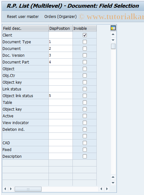Image resolution: width=144 pixels, height=195 pixels.
Task: Click the DispPosition field for Description
Action: tap(61, 156)
